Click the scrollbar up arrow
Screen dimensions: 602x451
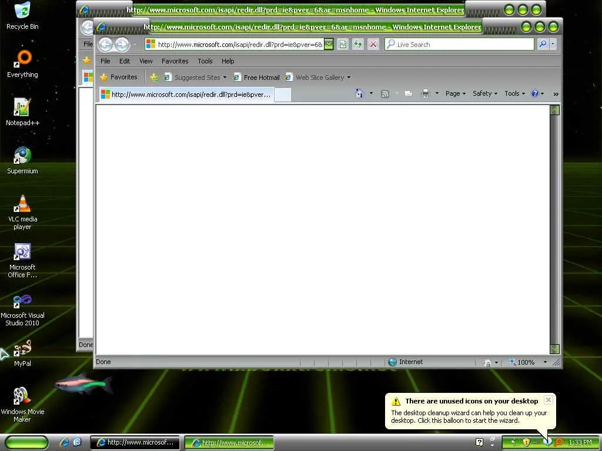tap(555, 110)
